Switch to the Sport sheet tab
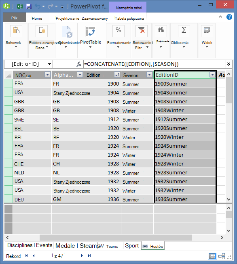This screenshot has height=264, width=237. point(132,246)
